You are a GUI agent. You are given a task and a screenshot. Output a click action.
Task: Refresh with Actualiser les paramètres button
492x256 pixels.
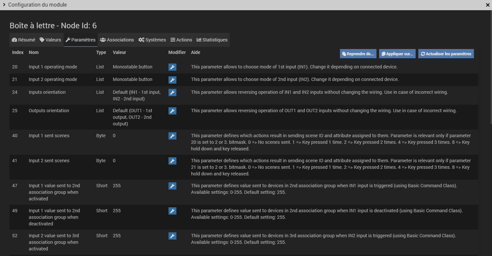click(446, 54)
